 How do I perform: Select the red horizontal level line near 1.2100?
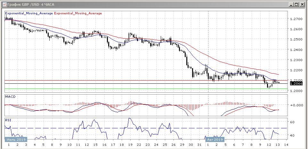(x=128, y=80)
